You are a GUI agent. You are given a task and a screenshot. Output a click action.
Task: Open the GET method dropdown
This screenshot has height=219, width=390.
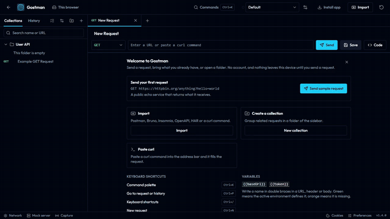coord(108,45)
